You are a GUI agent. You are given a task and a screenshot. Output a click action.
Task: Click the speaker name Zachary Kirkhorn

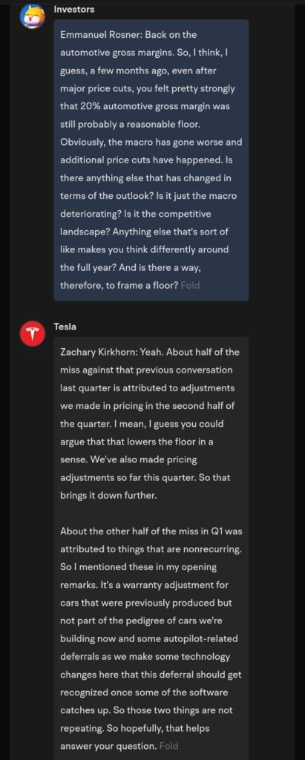tap(98, 353)
